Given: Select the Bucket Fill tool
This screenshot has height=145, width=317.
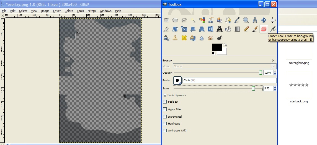Looking at the screenshot, I should click(x=228, y=29).
